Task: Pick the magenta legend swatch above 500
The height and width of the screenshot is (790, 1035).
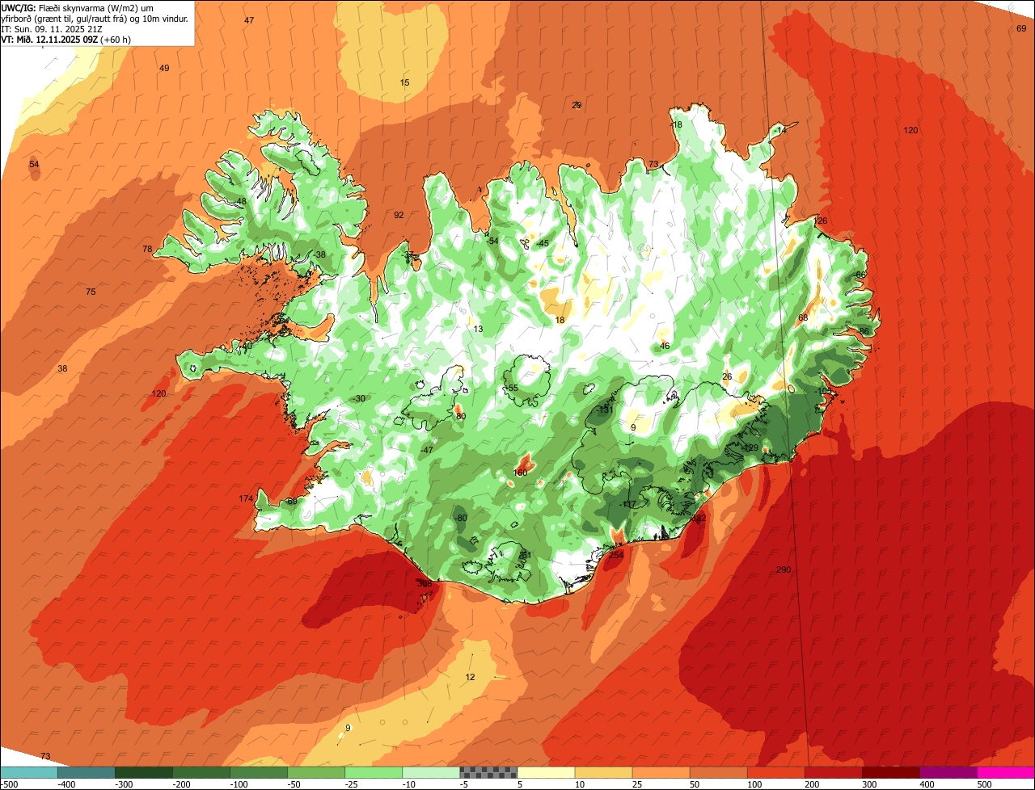Action: click(x=1006, y=772)
